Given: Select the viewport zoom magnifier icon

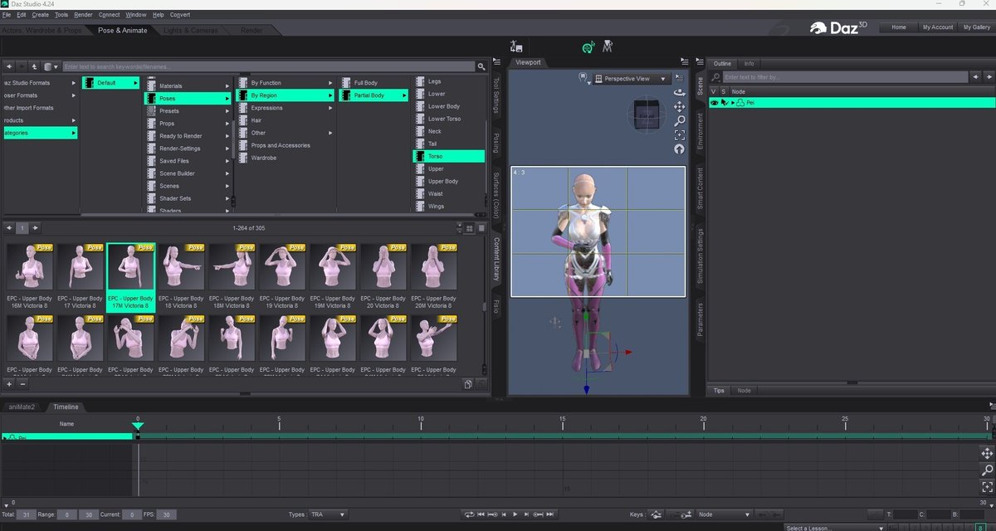Looking at the screenshot, I should coord(681,120).
